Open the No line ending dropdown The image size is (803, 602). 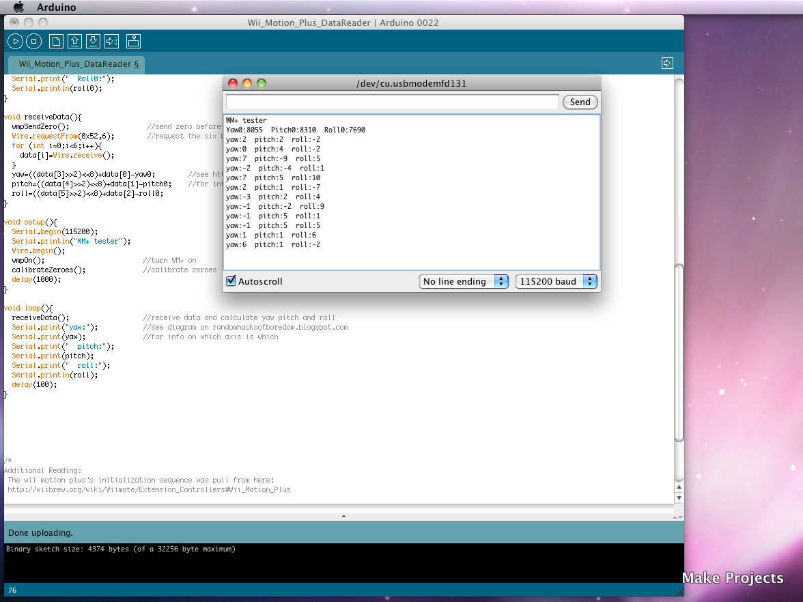[x=464, y=281]
